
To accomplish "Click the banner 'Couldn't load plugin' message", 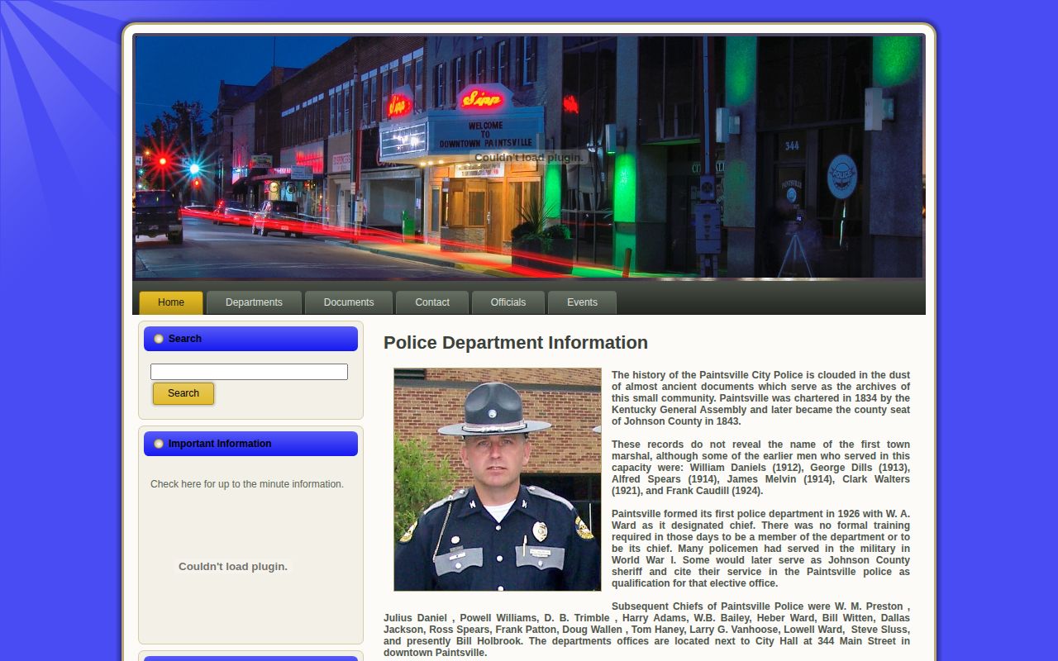I will click(x=529, y=157).
